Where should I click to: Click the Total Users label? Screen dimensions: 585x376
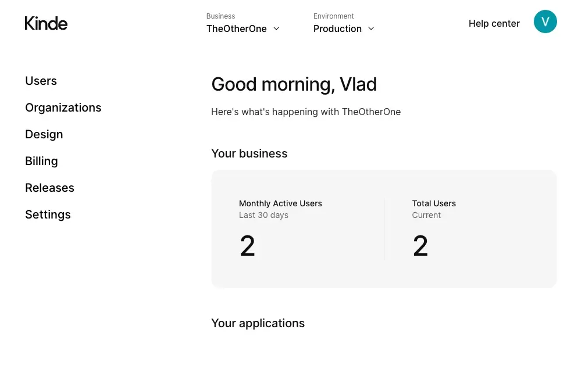[434, 203]
